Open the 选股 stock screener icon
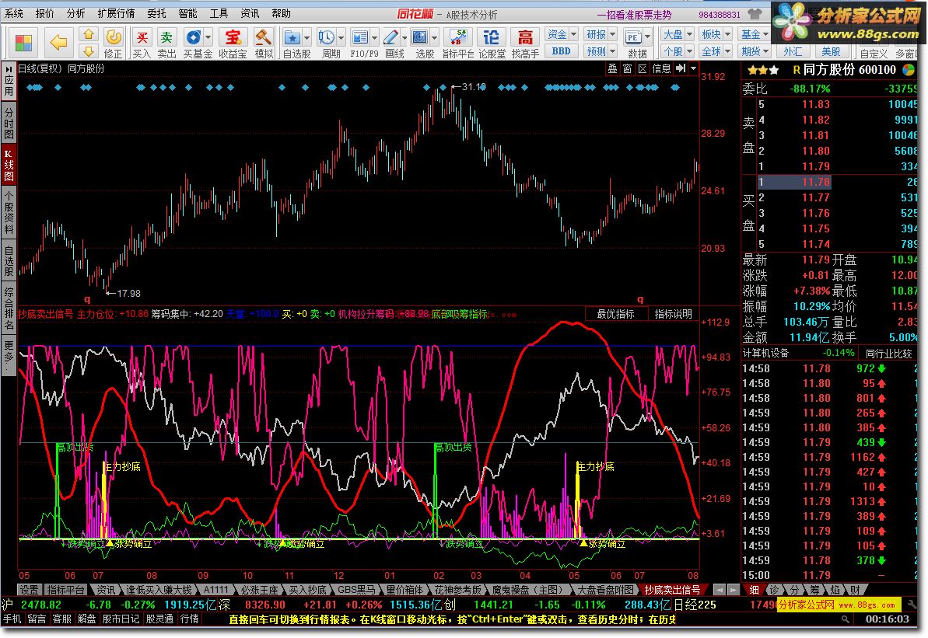The height and width of the screenshot is (638, 928). (419, 37)
